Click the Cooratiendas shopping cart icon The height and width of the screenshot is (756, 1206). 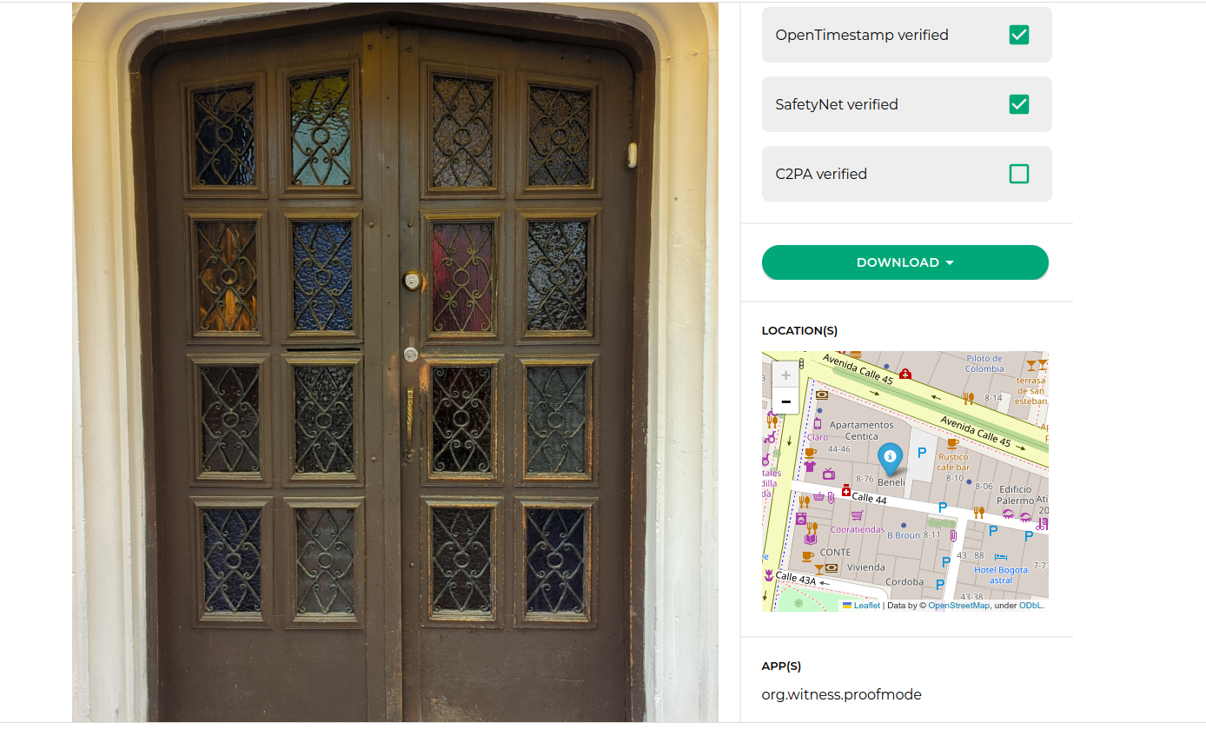(857, 516)
